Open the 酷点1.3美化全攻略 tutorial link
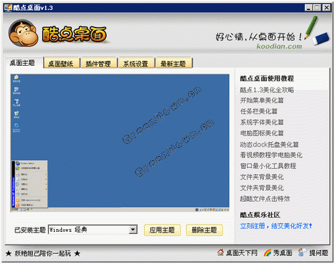The width and height of the screenshot is (335, 264). pyautogui.click(x=267, y=90)
